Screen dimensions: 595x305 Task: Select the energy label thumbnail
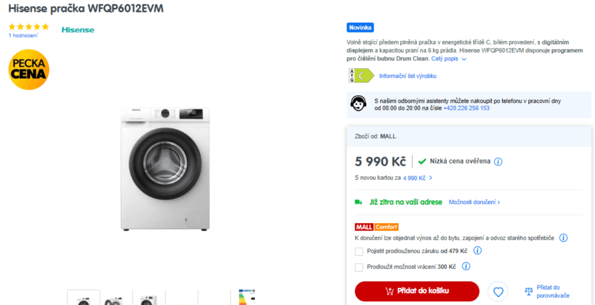coord(247,297)
